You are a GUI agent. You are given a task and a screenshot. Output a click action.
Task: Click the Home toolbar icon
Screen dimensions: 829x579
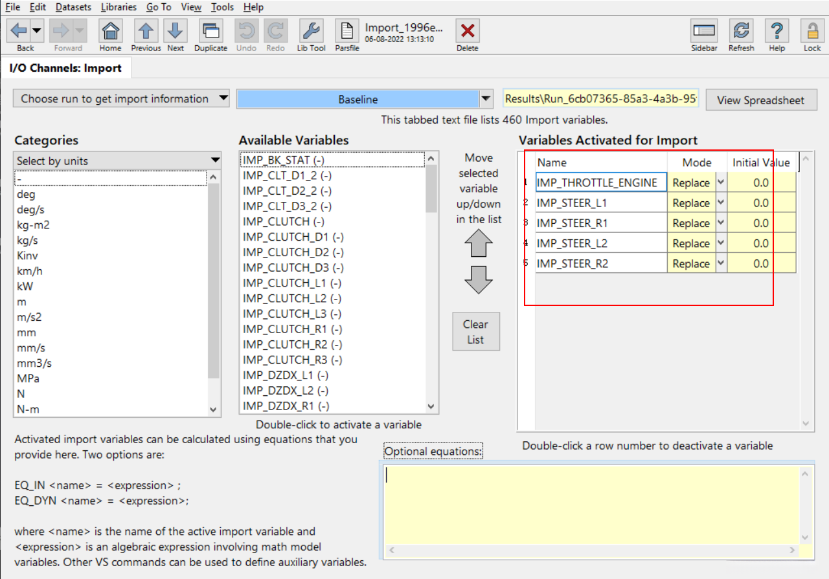coord(111,31)
